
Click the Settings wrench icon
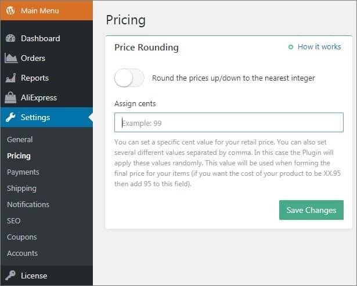point(10,117)
